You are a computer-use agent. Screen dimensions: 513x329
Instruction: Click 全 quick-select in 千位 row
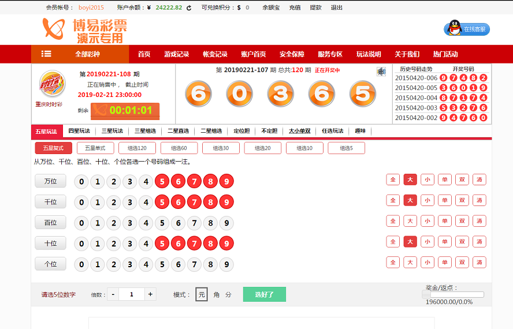(393, 200)
